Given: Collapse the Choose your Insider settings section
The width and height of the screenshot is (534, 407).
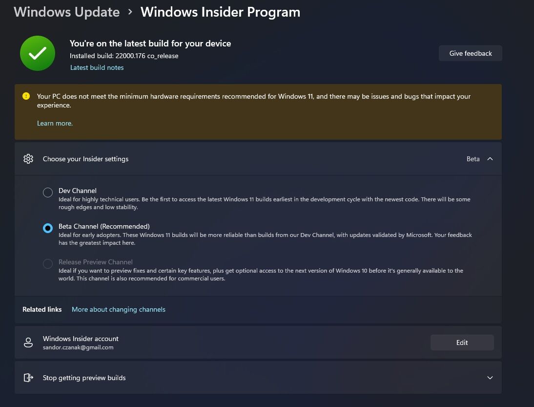Looking at the screenshot, I should click(x=490, y=159).
